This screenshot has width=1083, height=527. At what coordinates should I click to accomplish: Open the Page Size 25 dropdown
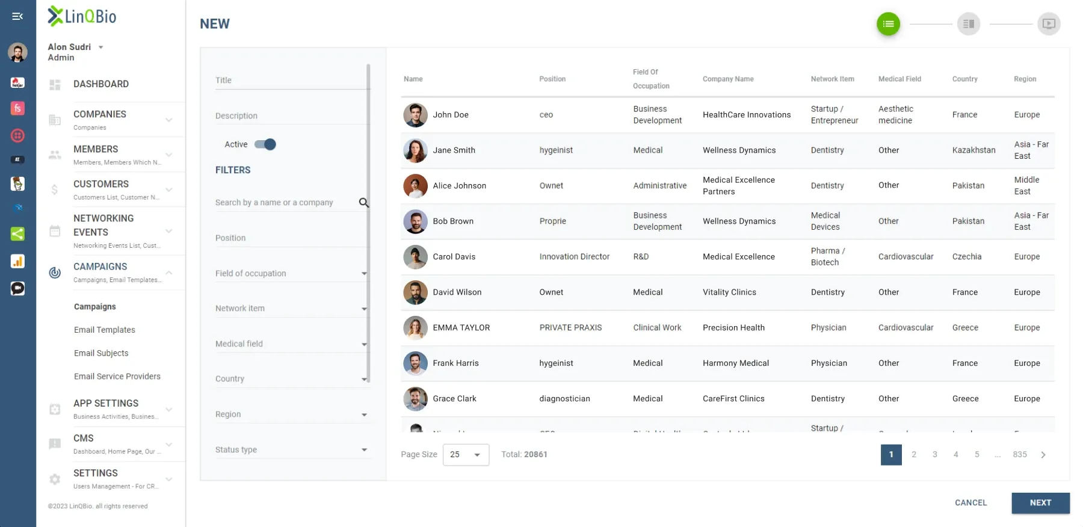coord(466,455)
